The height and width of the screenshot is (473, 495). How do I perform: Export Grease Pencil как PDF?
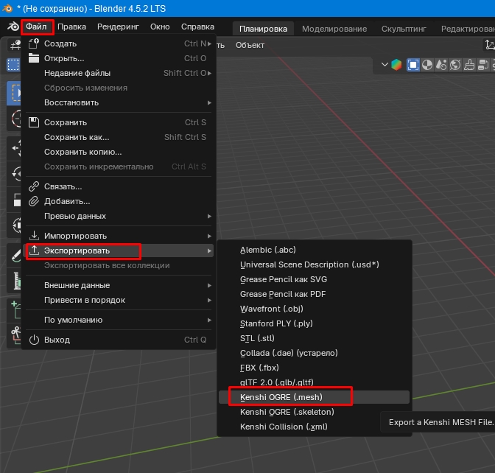click(314, 294)
